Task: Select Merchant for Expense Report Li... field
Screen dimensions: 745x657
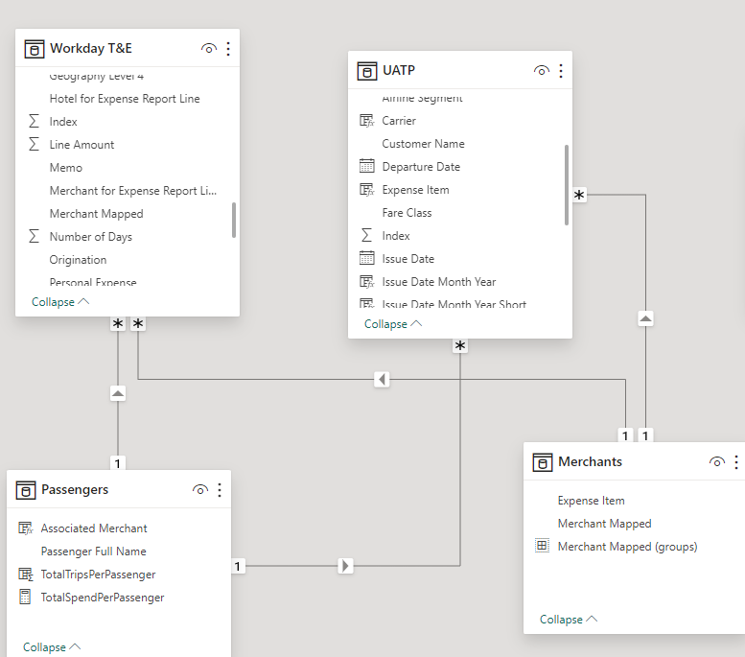Action: tap(133, 191)
